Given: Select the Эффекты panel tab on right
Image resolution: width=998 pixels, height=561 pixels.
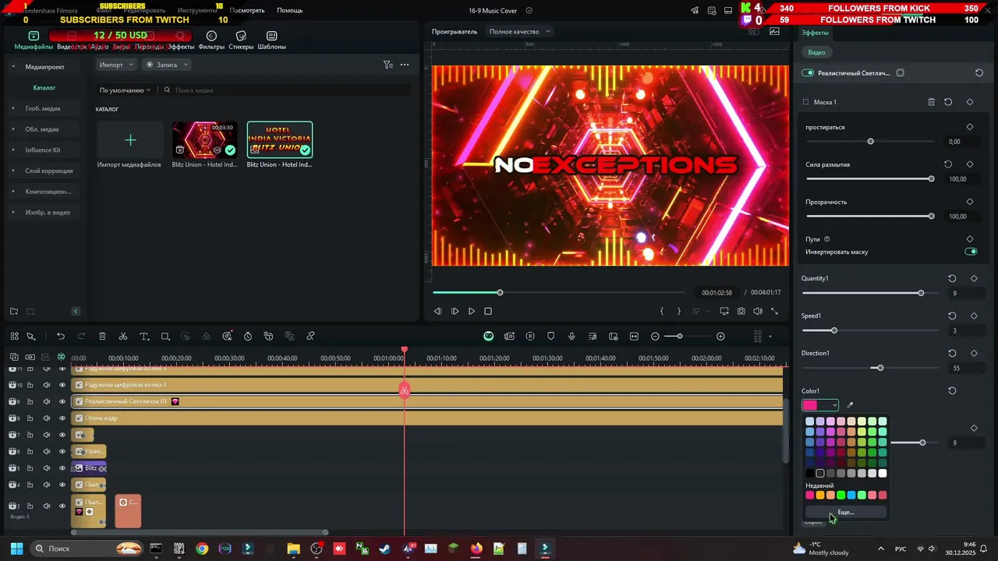Looking at the screenshot, I should coord(815,33).
